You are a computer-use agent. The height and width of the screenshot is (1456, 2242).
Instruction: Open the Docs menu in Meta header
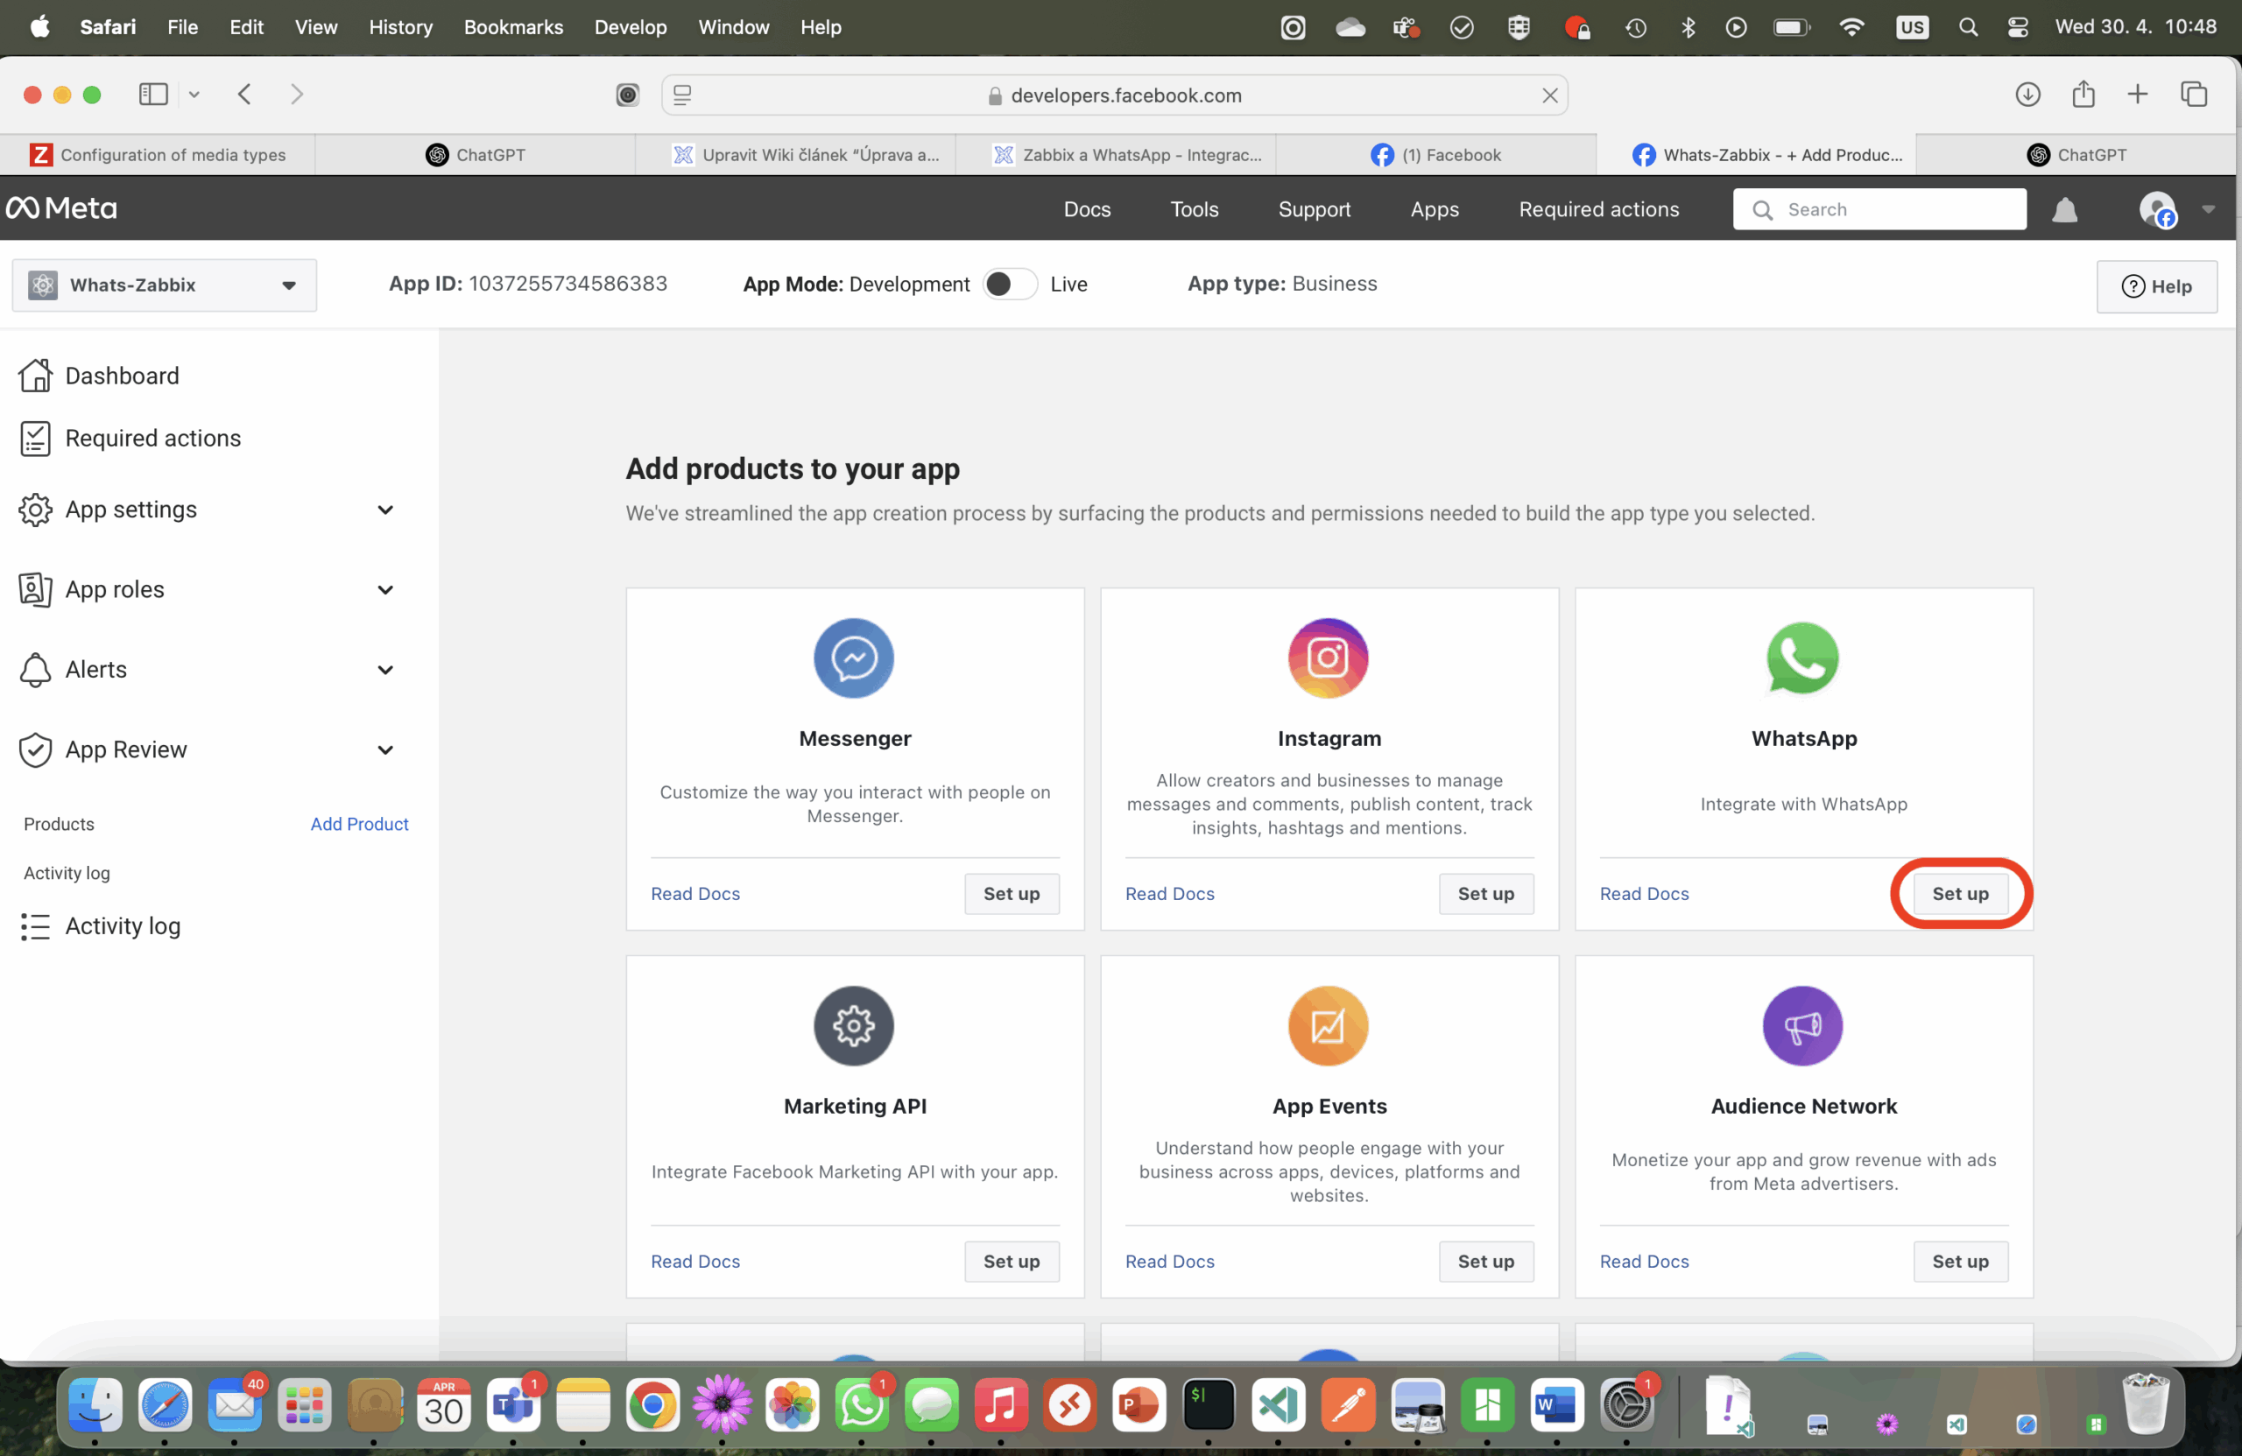[x=1086, y=209]
